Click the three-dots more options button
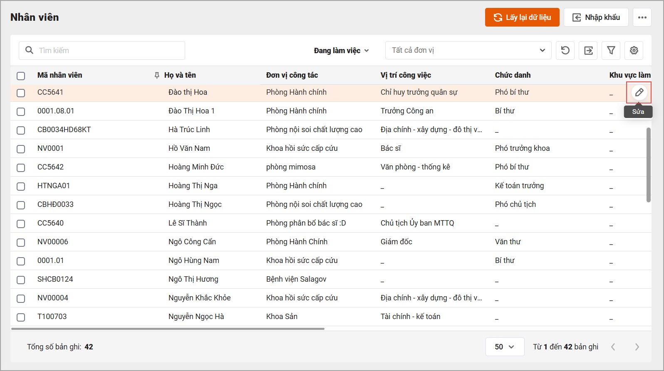The image size is (664, 371). click(642, 17)
